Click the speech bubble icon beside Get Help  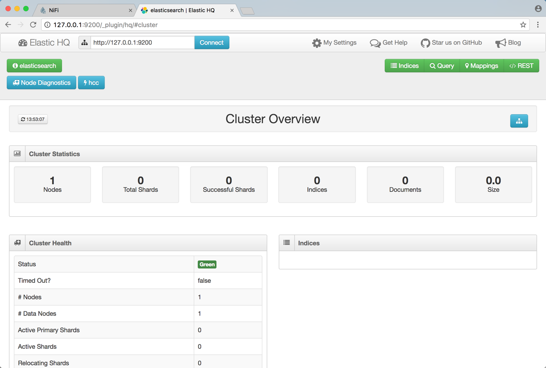pos(375,43)
